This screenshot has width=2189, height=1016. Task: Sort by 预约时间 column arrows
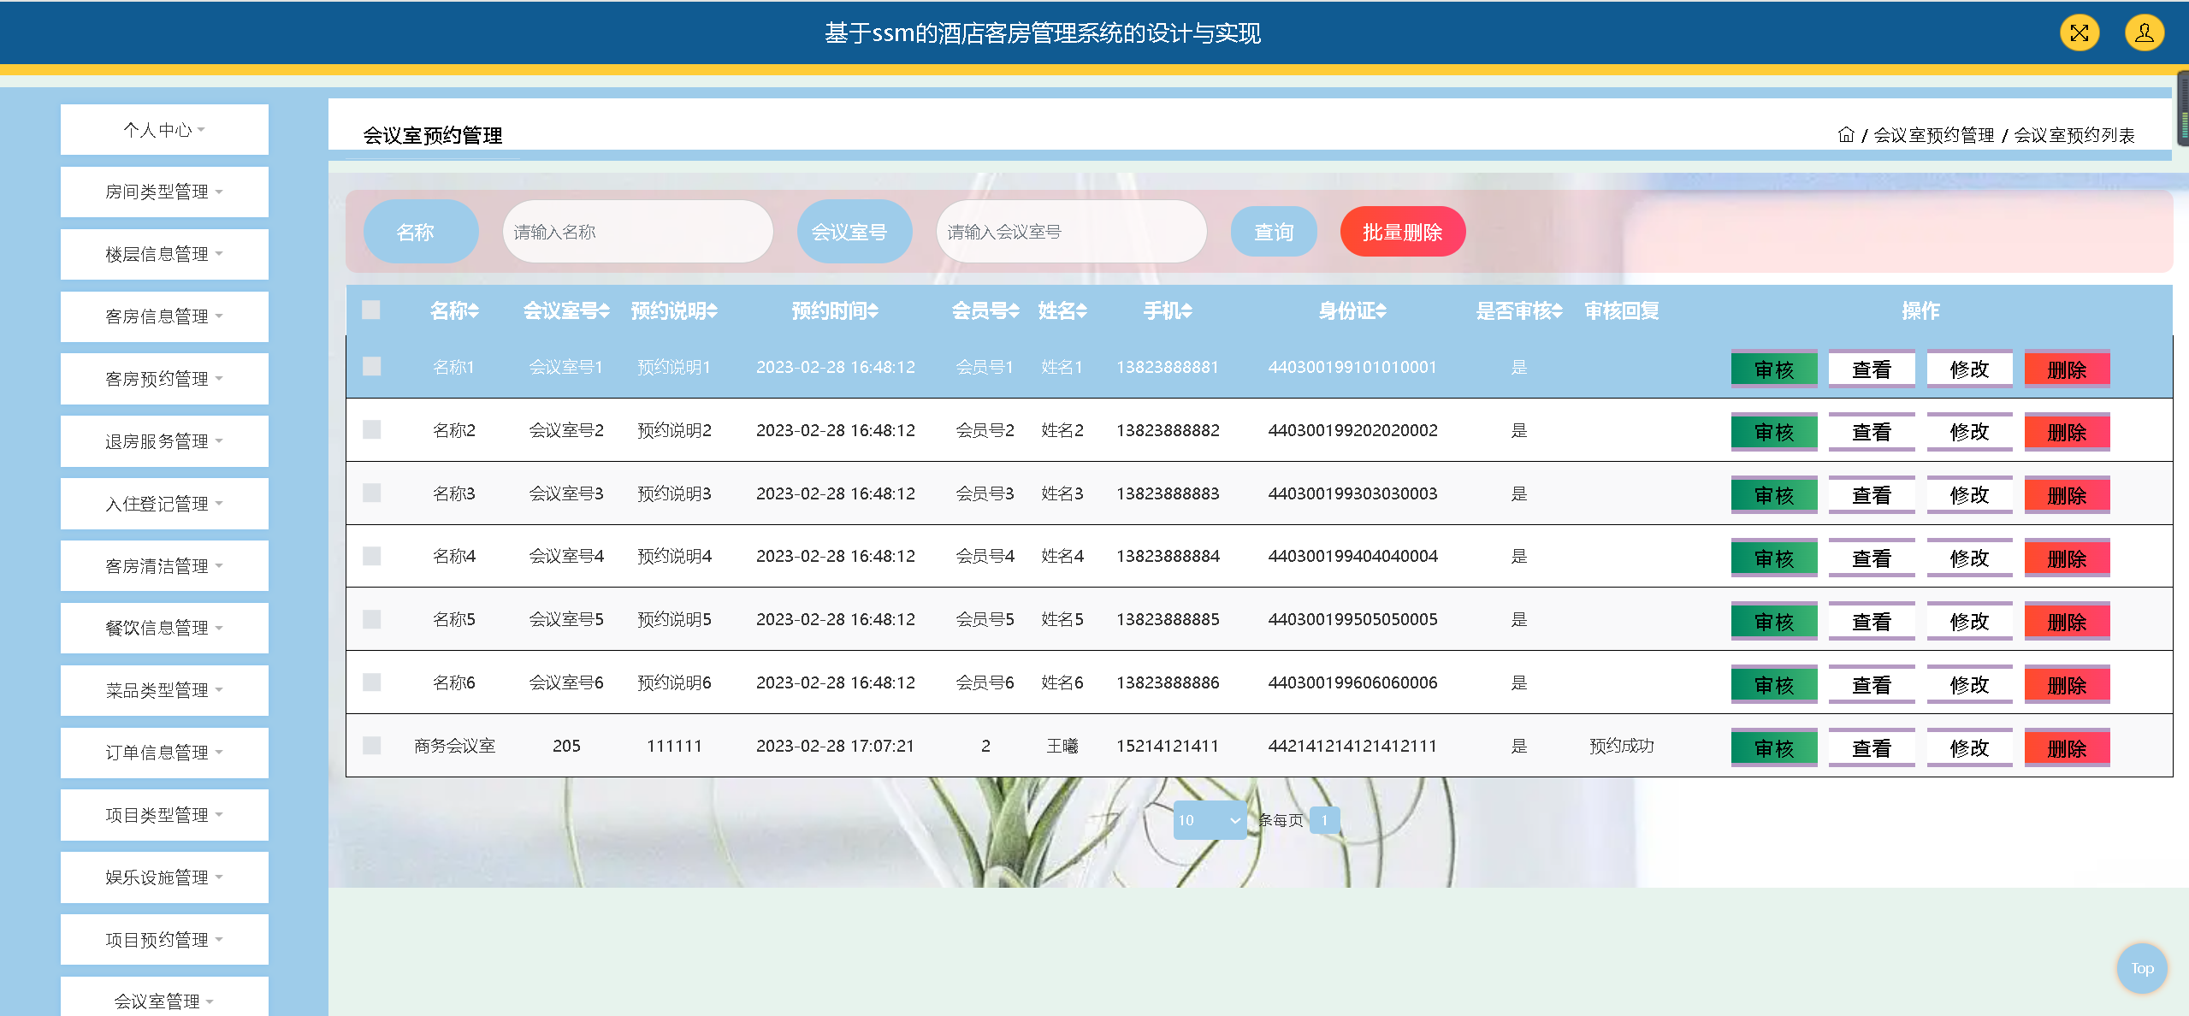click(x=873, y=311)
